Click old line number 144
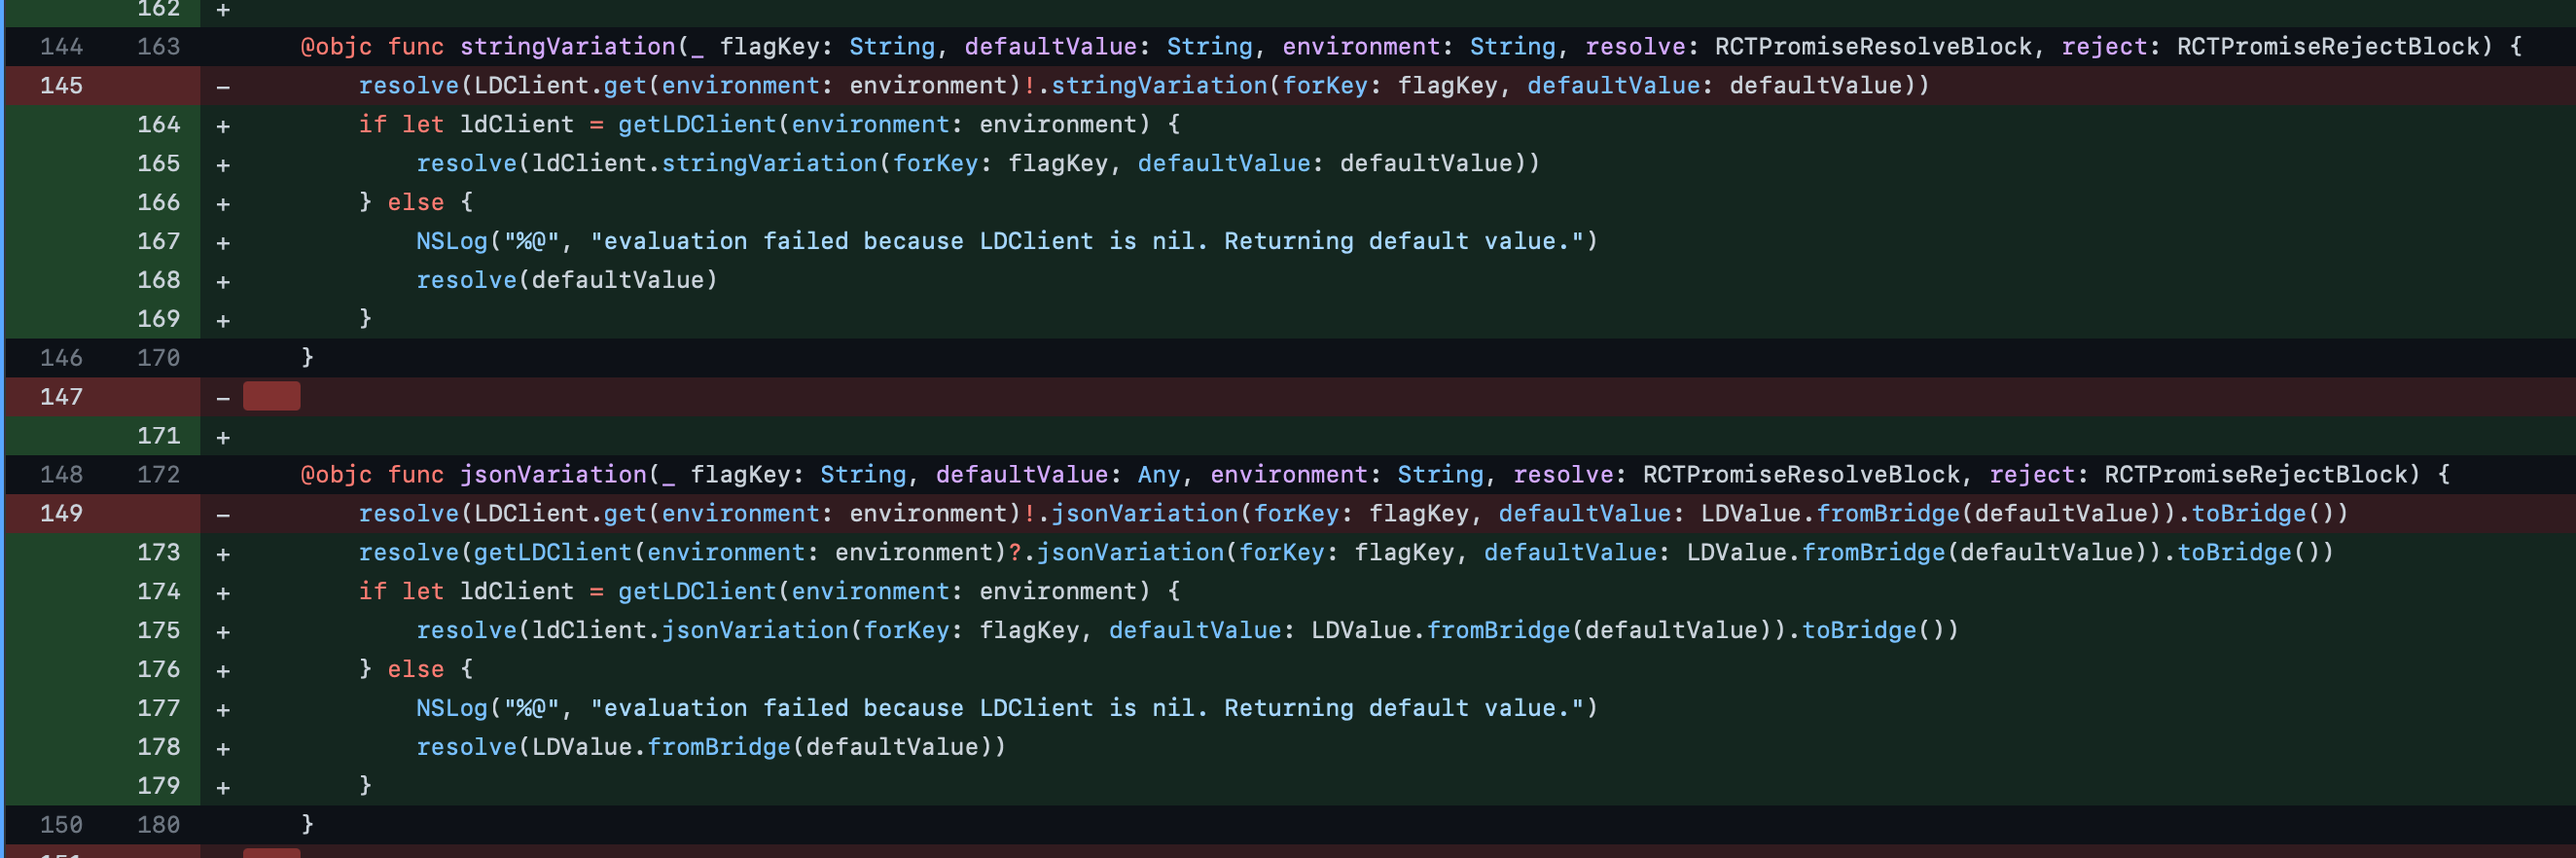2576x858 pixels. click(61, 47)
